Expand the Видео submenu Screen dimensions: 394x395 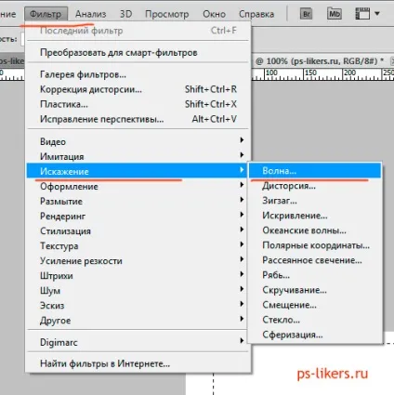click(138, 141)
